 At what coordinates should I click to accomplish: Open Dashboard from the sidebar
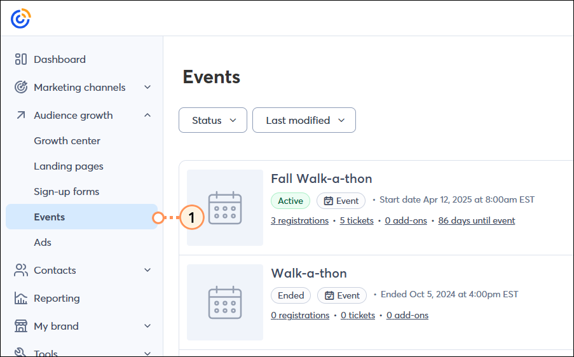(x=60, y=59)
